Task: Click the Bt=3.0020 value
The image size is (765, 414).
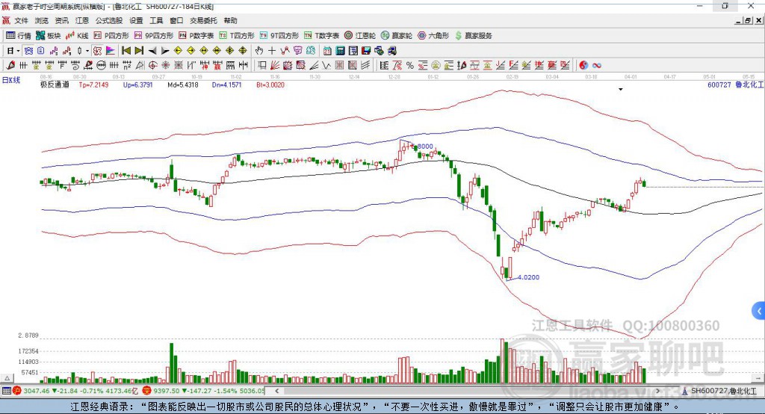Action: 270,85
